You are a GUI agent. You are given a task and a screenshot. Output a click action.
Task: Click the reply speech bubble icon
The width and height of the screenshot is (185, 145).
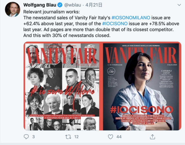pos(26,137)
